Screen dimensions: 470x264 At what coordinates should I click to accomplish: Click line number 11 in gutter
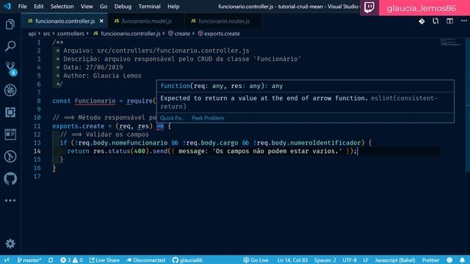coord(37,126)
